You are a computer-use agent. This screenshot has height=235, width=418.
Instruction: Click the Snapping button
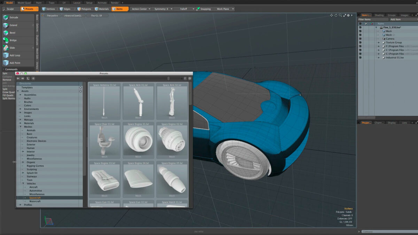coord(203,9)
